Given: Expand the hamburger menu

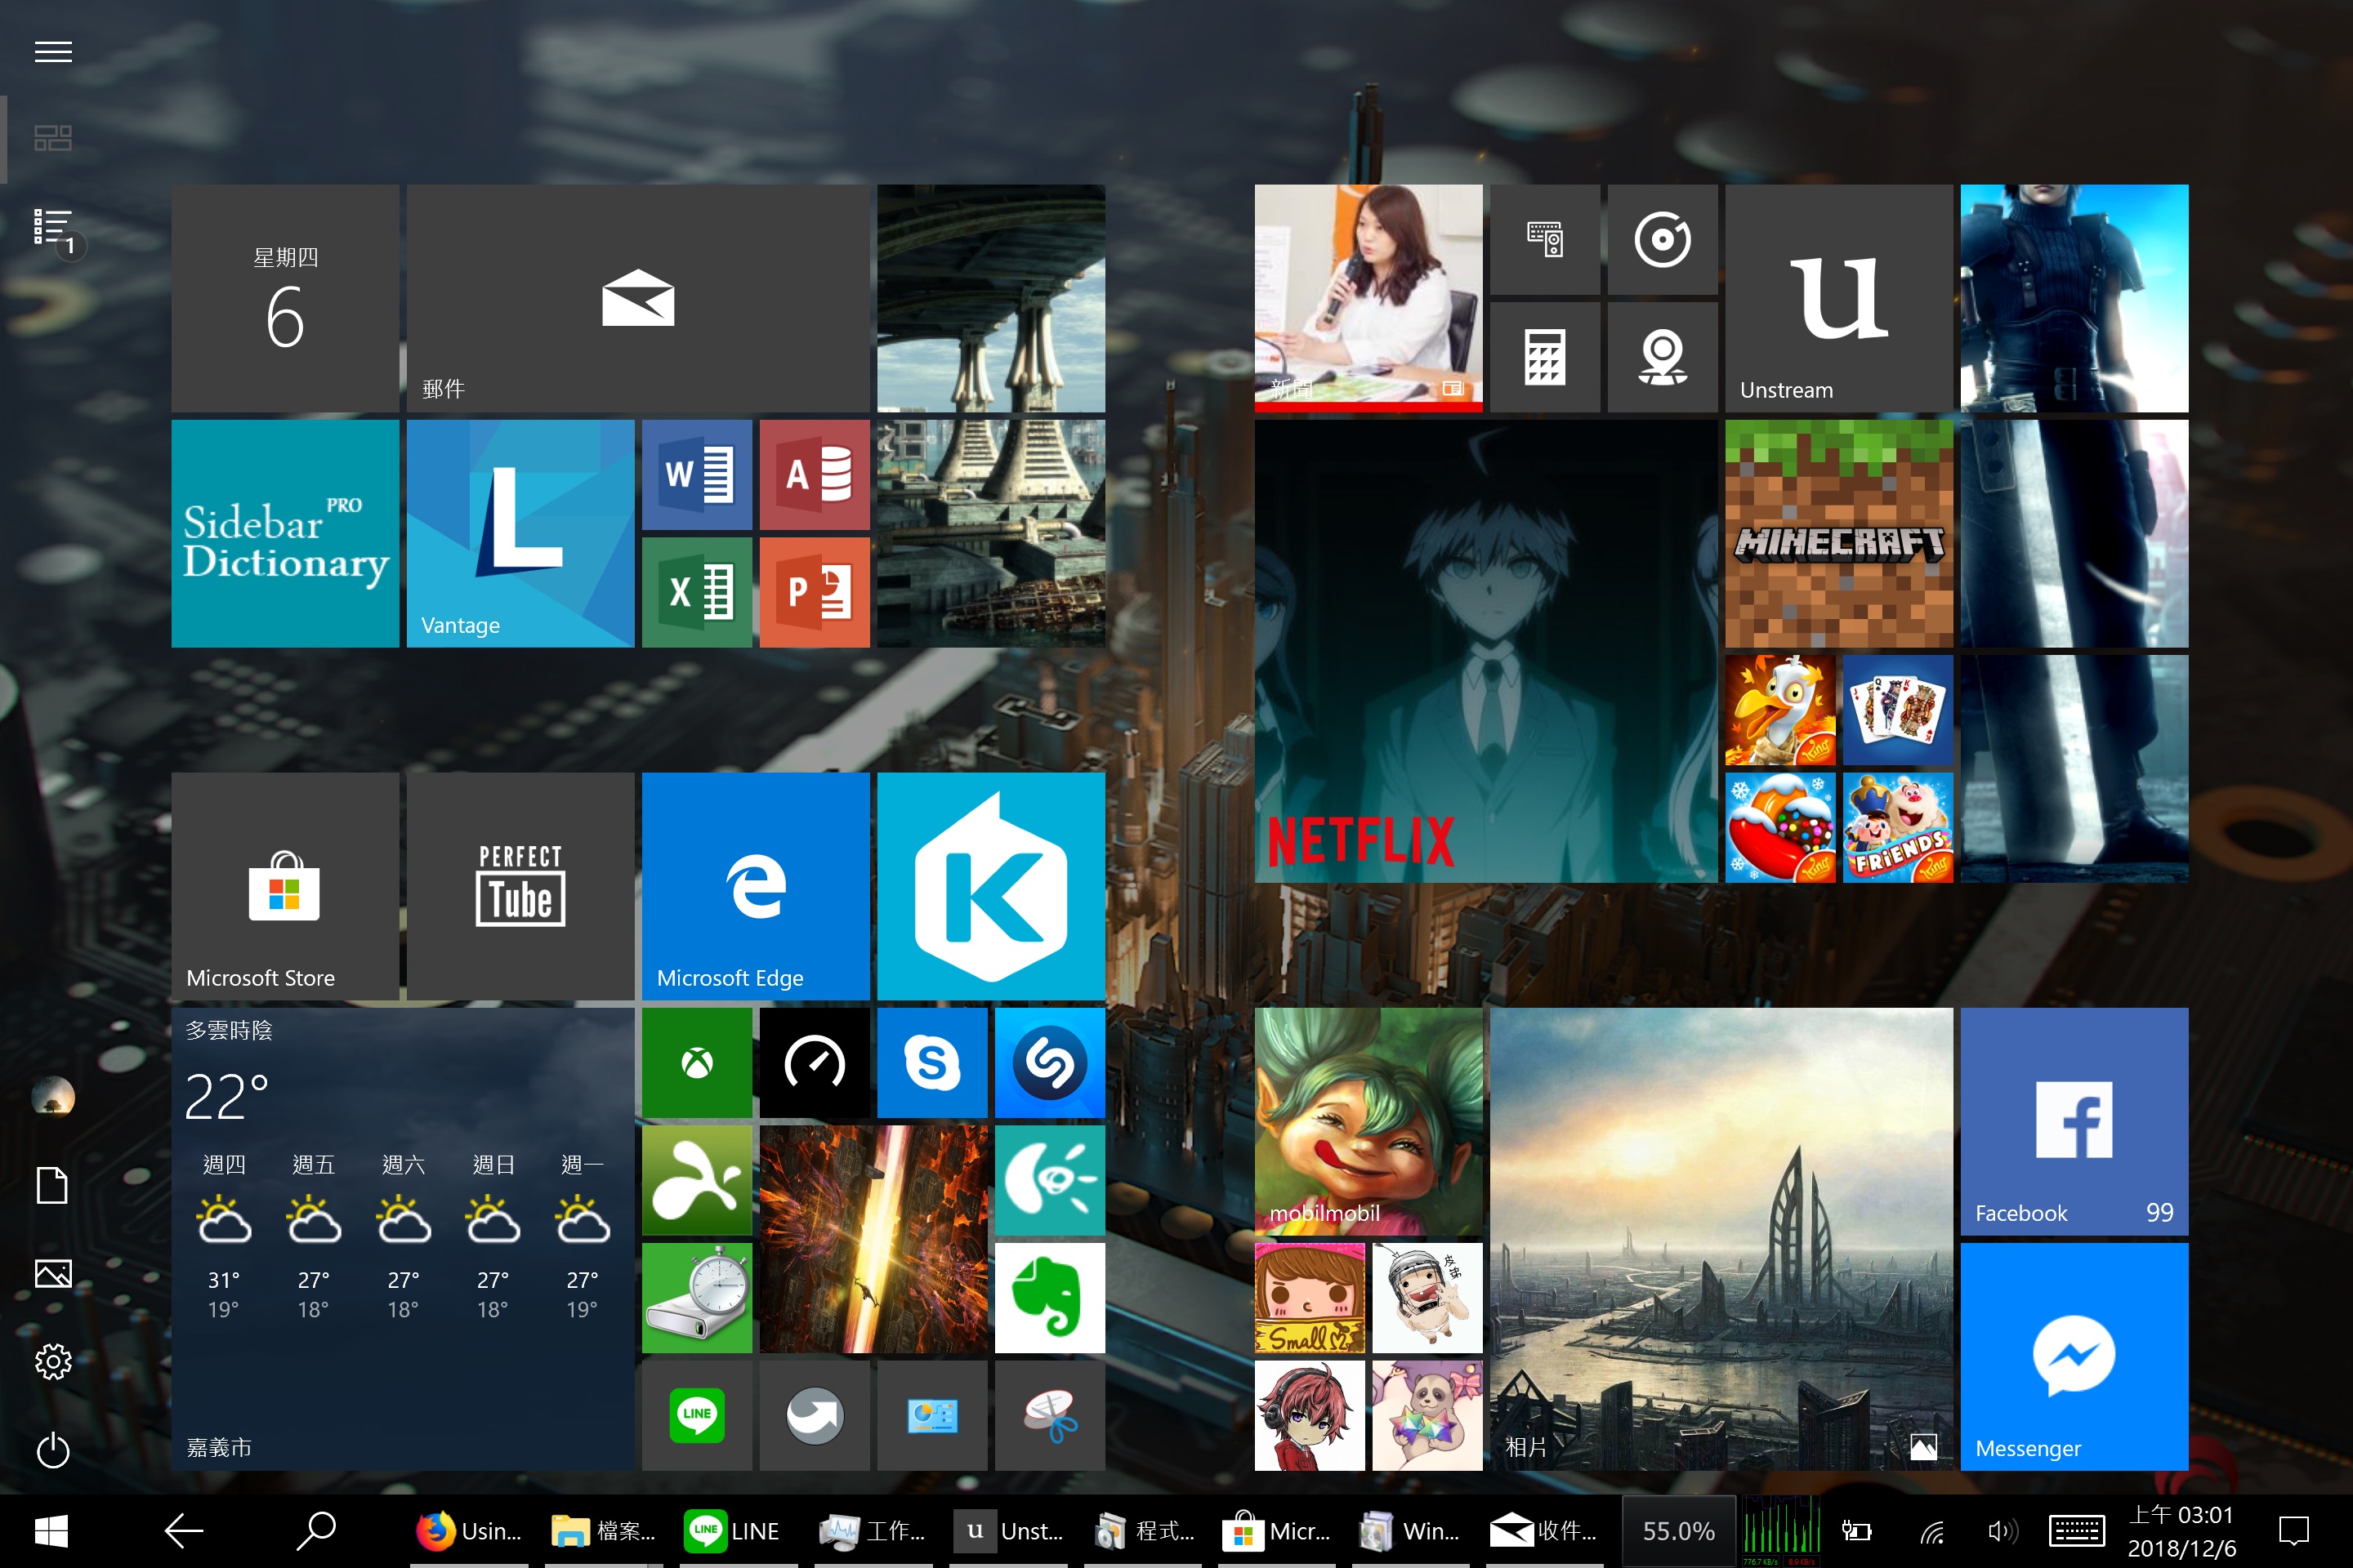Looking at the screenshot, I should pos(53,52).
